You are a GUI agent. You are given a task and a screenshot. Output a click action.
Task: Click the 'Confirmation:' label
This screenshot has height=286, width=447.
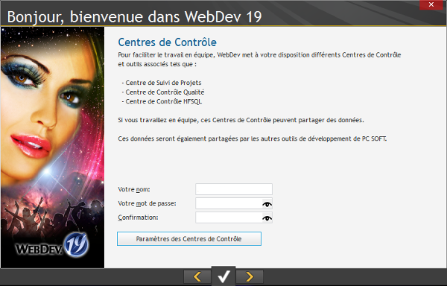tap(138, 217)
